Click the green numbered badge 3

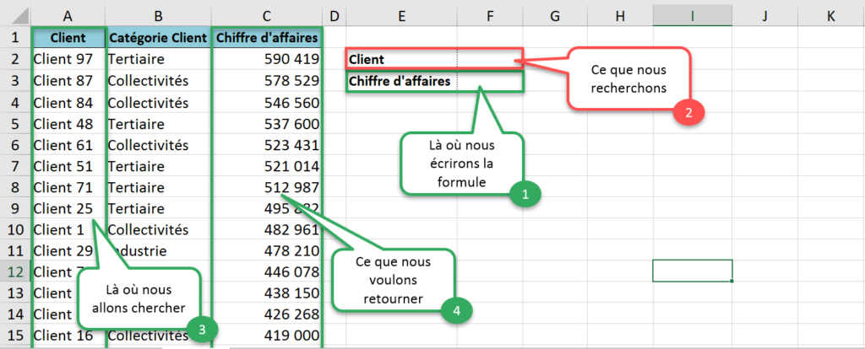pyautogui.click(x=199, y=330)
